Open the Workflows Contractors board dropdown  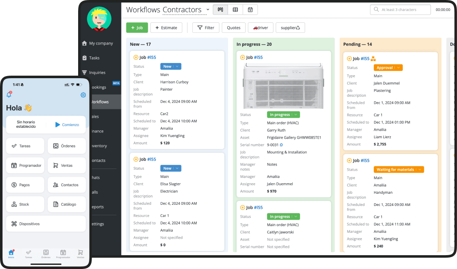pos(207,9)
